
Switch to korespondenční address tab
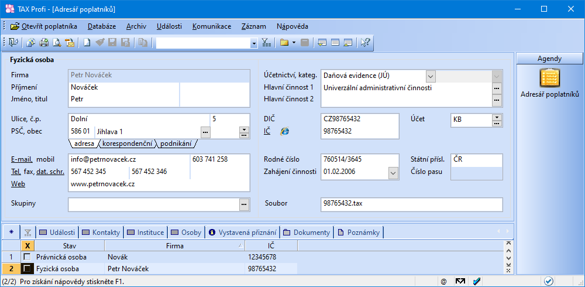127,143
